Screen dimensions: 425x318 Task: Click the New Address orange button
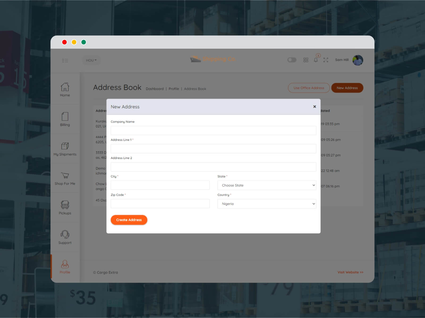click(347, 88)
